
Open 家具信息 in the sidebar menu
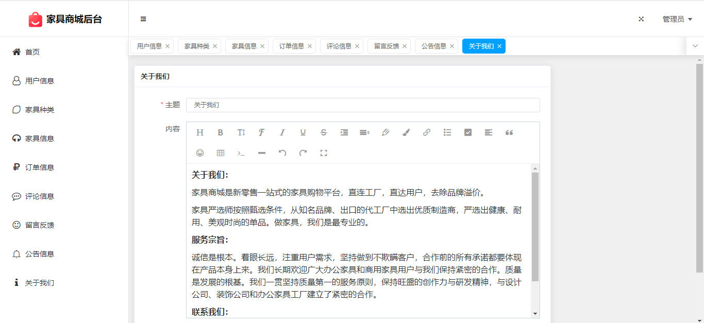40,139
